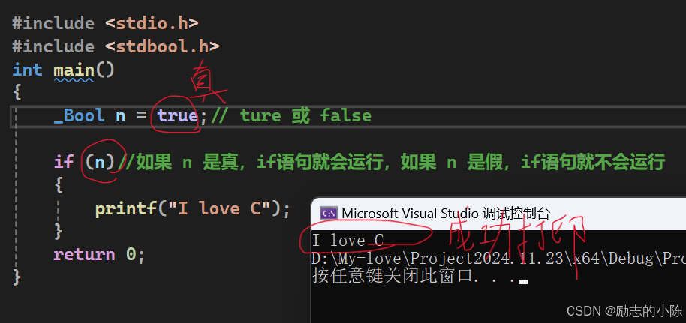The width and height of the screenshot is (686, 323).
Task: Click the return keyword
Action: [x=84, y=254]
